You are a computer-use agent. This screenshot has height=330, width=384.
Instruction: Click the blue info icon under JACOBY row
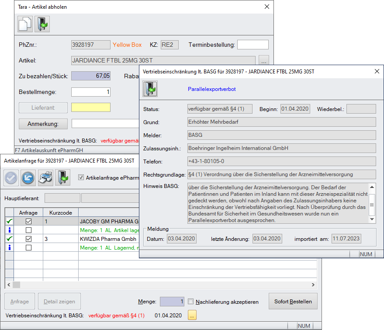[x=10, y=230]
